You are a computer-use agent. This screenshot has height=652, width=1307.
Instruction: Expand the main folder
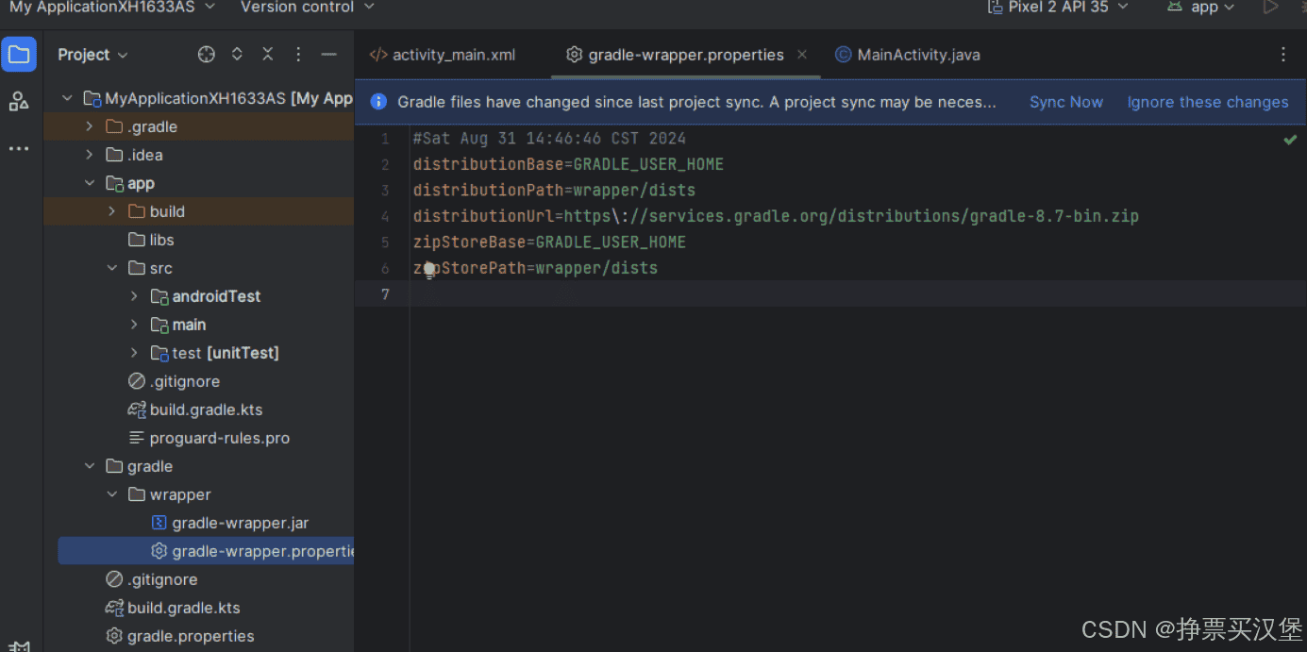click(x=135, y=325)
